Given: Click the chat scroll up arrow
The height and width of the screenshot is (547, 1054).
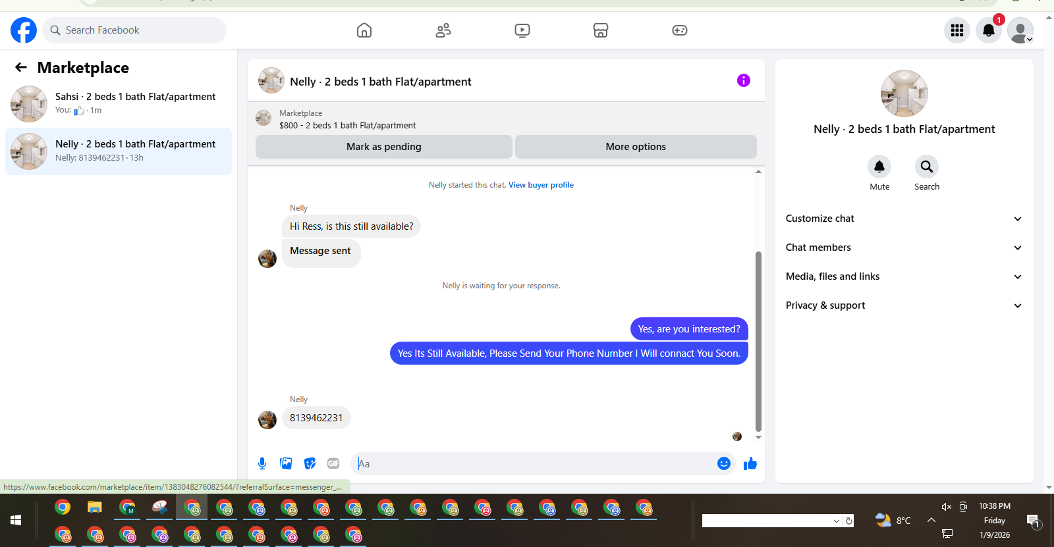Looking at the screenshot, I should point(758,171).
